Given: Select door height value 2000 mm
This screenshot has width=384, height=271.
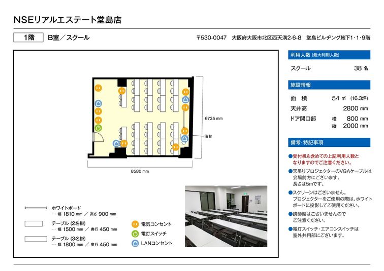Looking at the screenshot, I should [356, 126].
